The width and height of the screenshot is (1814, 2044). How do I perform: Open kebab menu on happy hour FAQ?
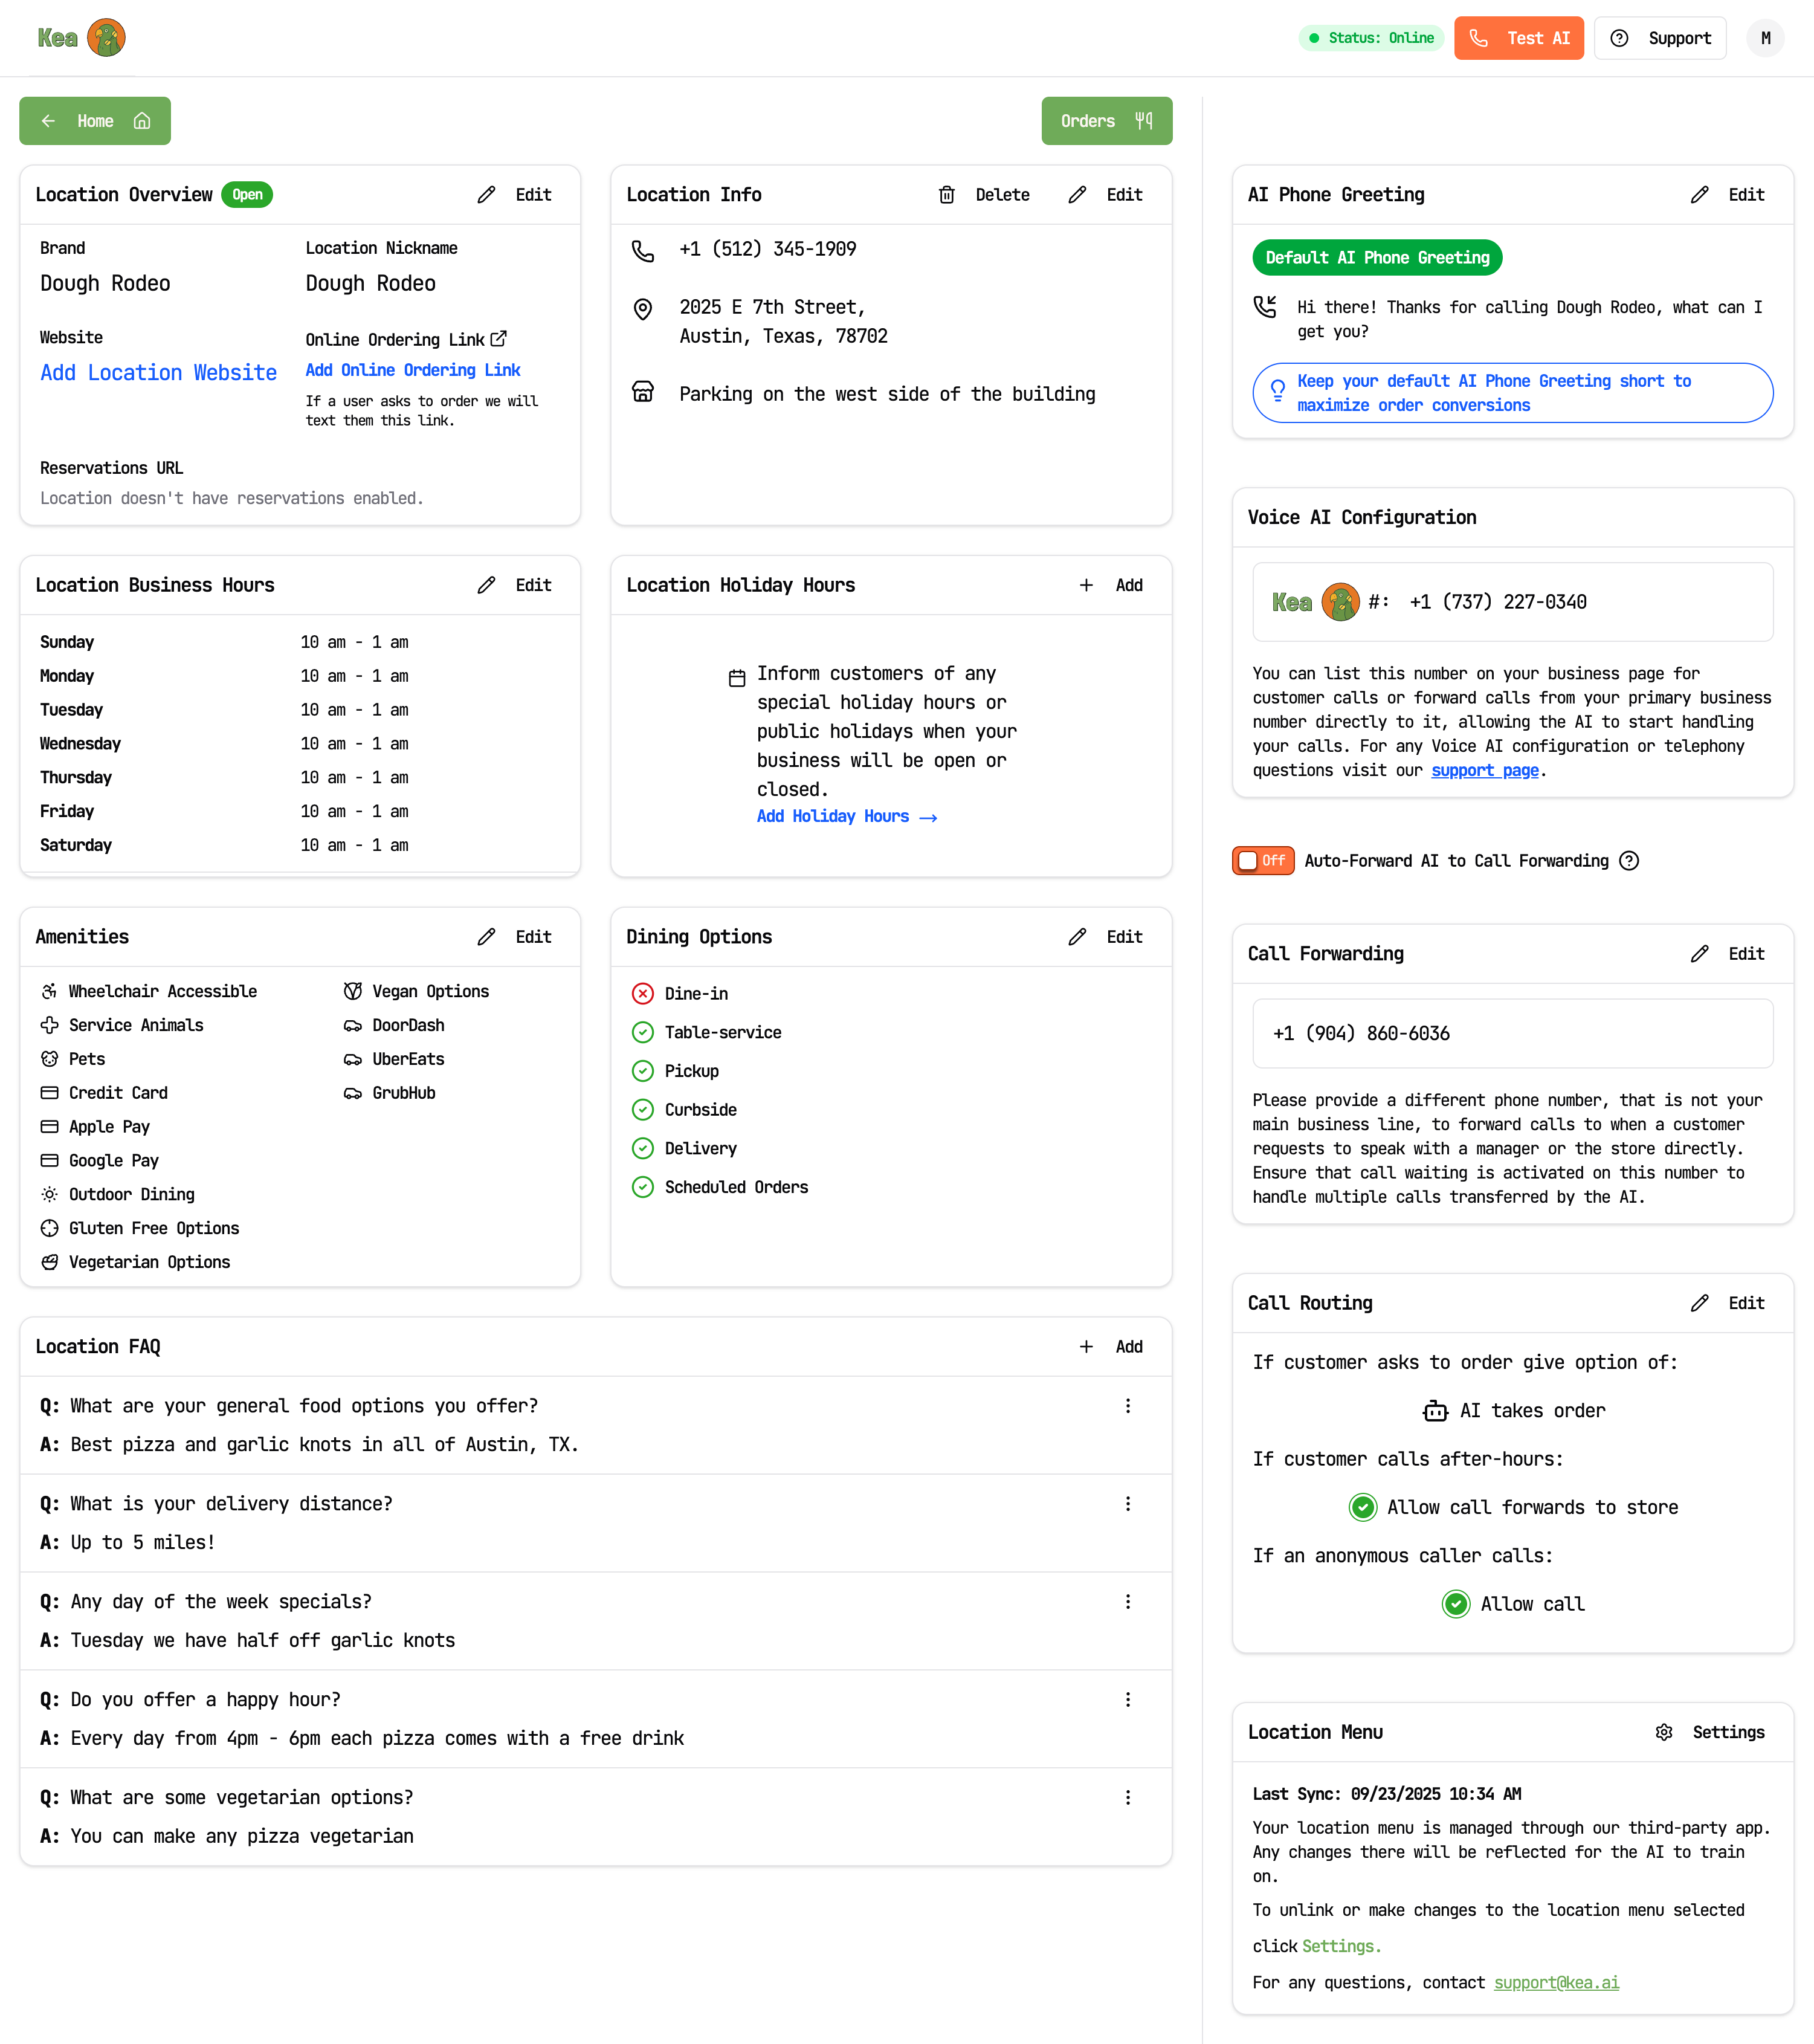(1128, 1699)
